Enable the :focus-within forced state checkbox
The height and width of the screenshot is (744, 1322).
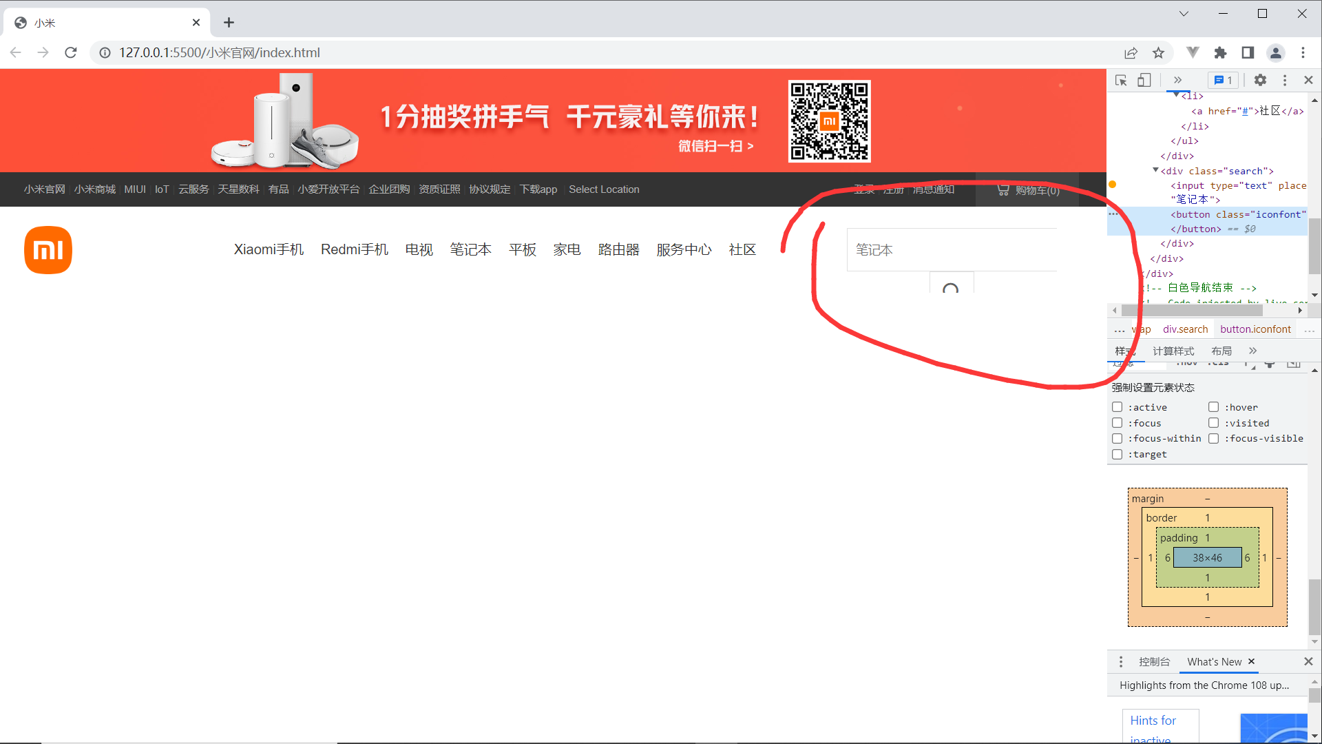click(1117, 438)
